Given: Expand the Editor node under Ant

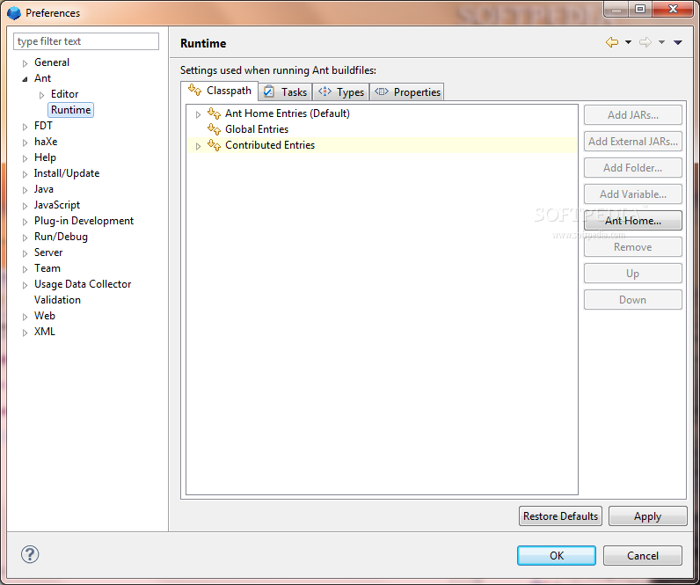Looking at the screenshot, I should (41, 95).
